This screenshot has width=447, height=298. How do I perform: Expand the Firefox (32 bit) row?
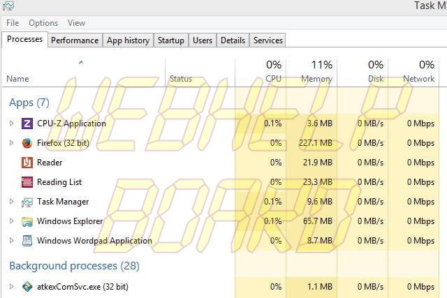tap(11, 142)
